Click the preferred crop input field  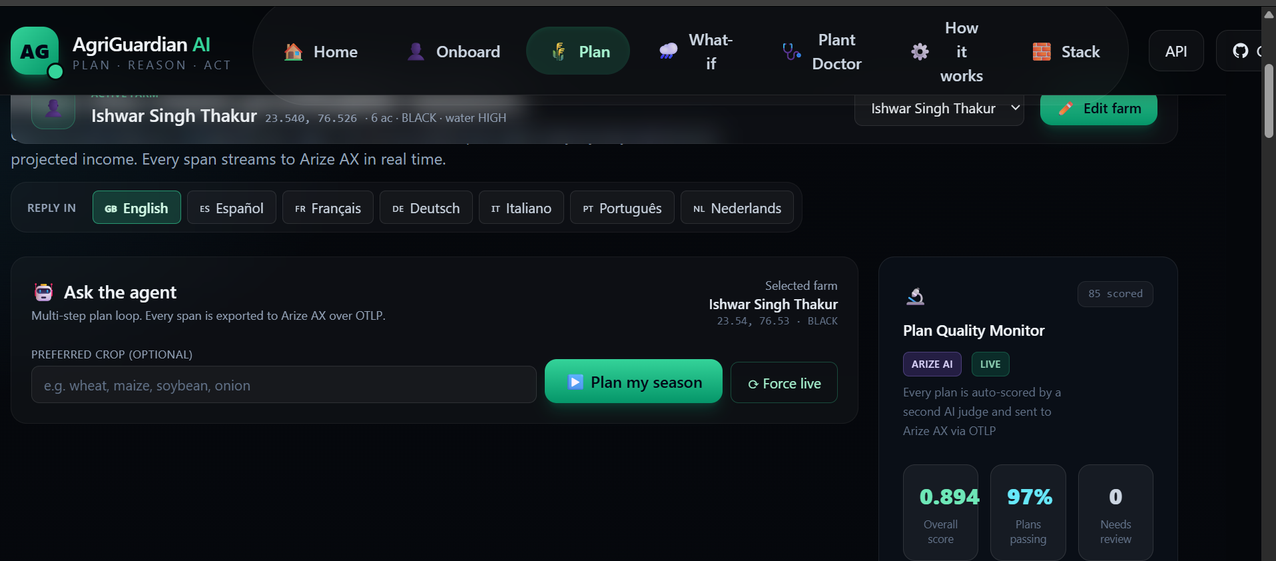284,385
